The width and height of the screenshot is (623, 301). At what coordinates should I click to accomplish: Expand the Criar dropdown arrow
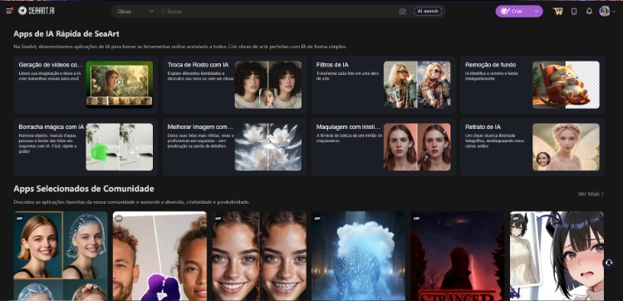point(537,11)
